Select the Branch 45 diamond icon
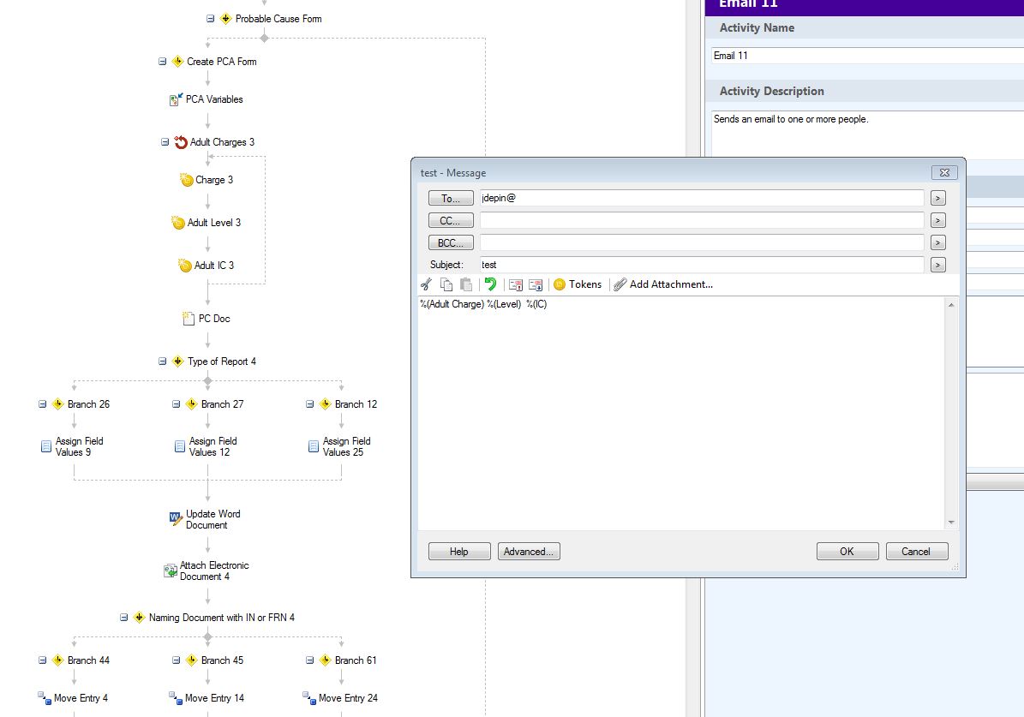This screenshot has width=1024, height=717. tap(191, 660)
